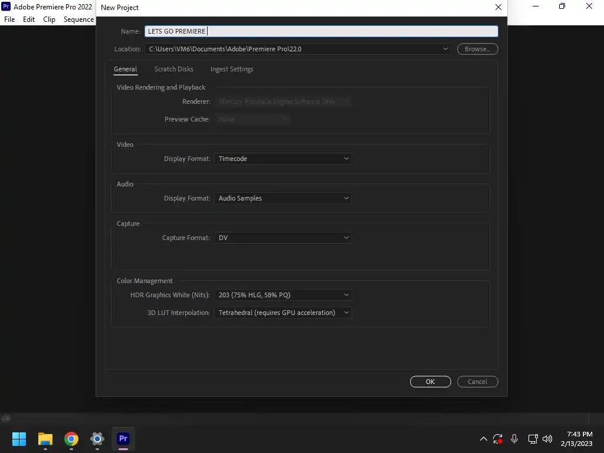The width and height of the screenshot is (604, 453).
Task: Click the Adobe Premiere Pro title bar icon
Action: (6, 6)
